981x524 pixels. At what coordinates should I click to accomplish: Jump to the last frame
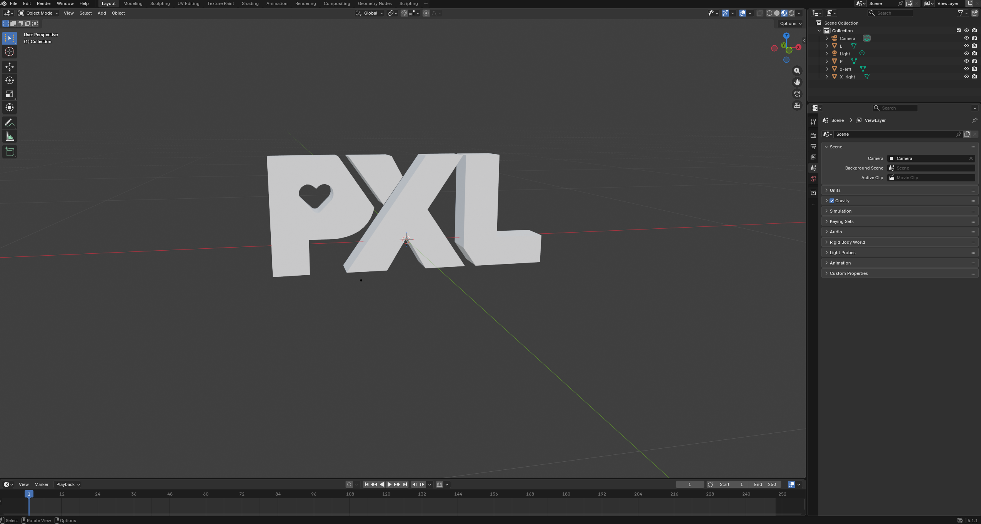405,484
